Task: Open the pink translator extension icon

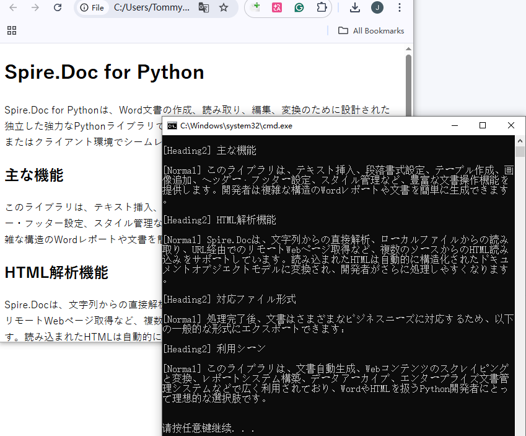Action: click(x=277, y=7)
